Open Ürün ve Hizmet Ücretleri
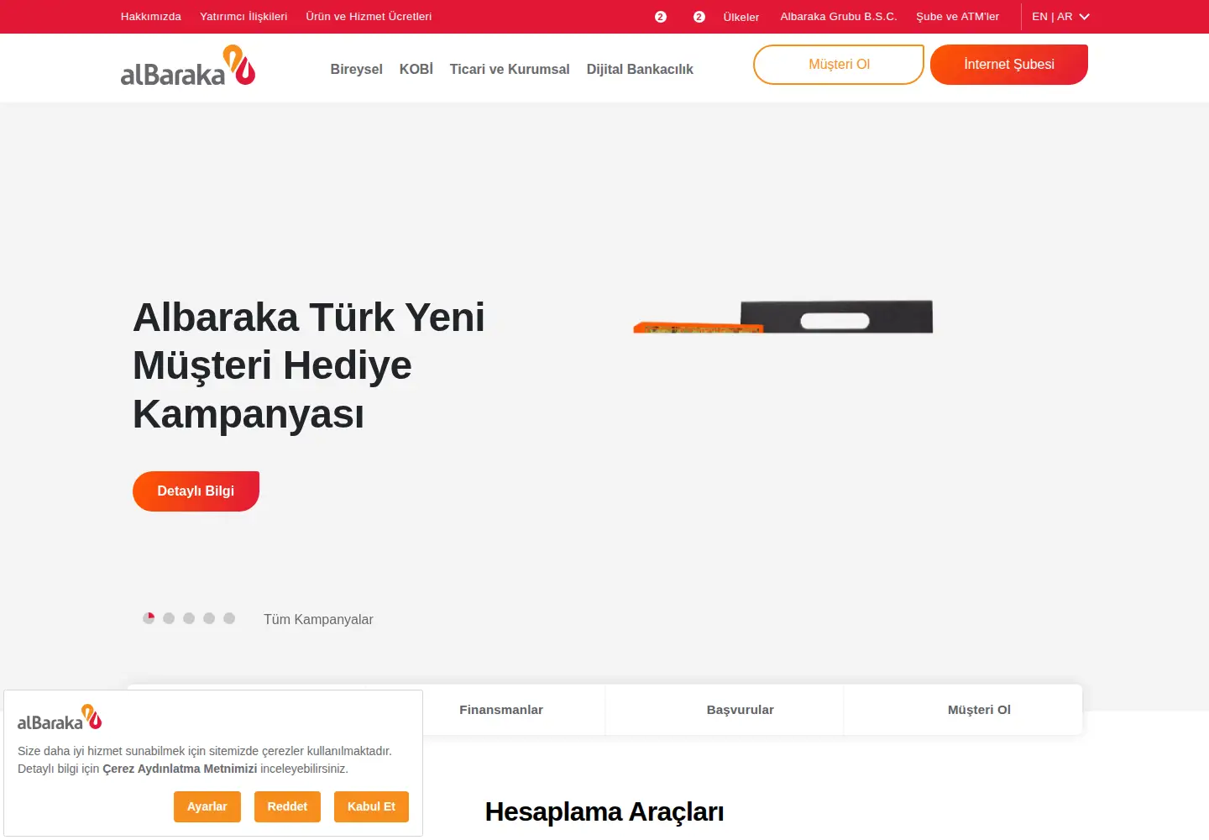 369,17
